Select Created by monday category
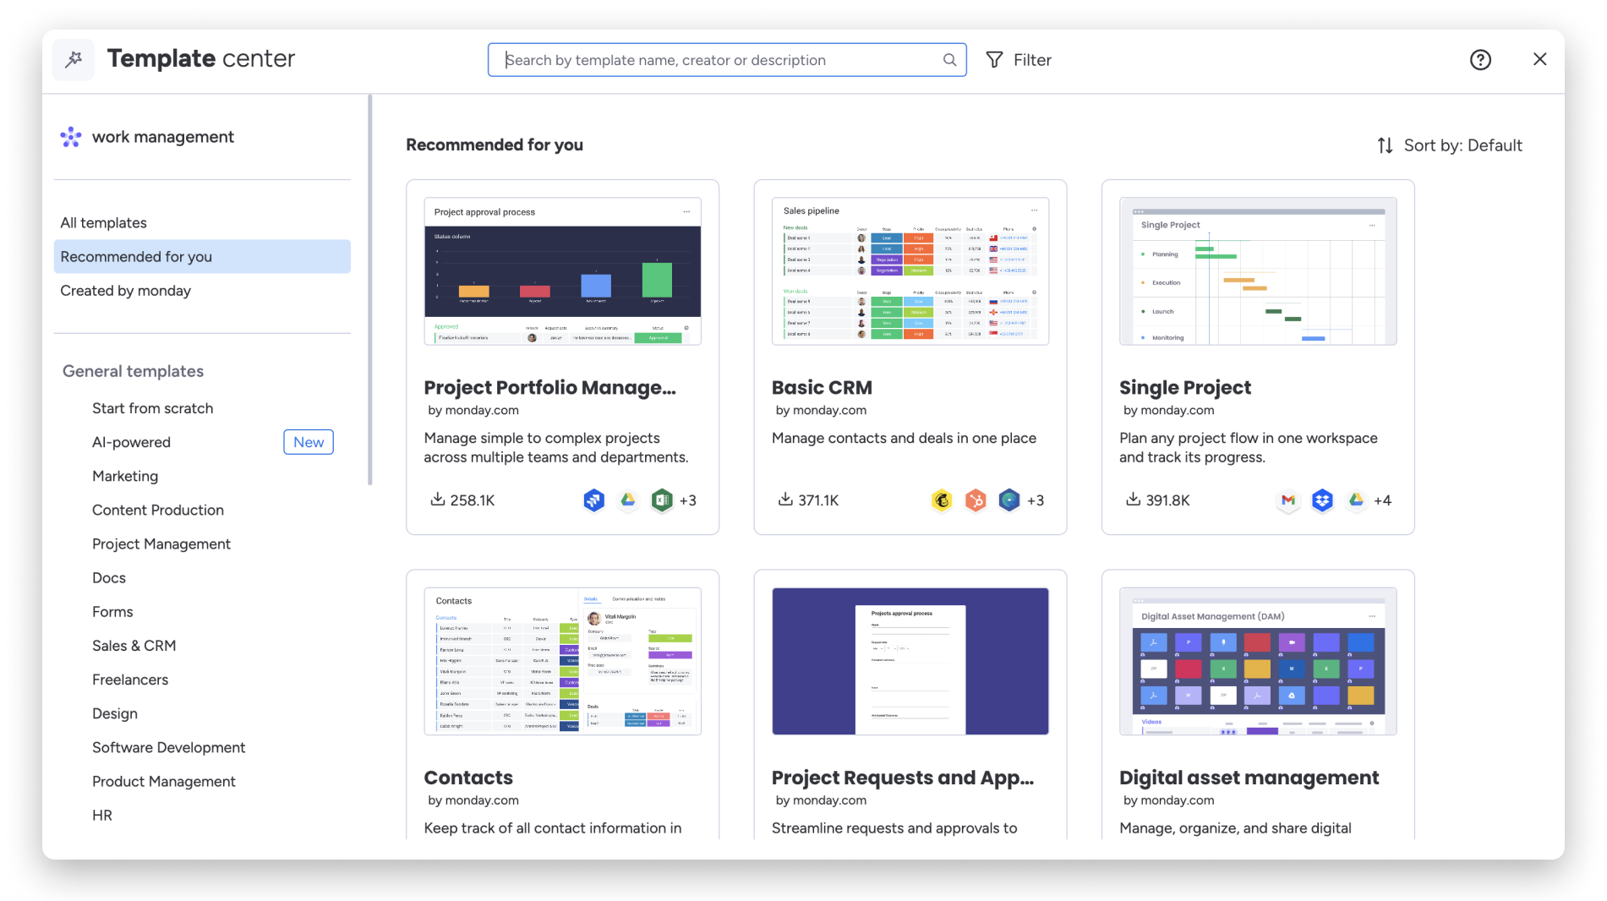 pyautogui.click(x=202, y=290)
